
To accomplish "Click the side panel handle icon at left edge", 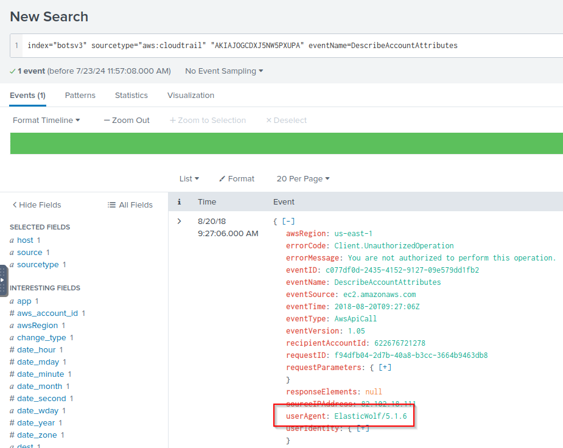I will pyautogui.click(x=3, y=280).
